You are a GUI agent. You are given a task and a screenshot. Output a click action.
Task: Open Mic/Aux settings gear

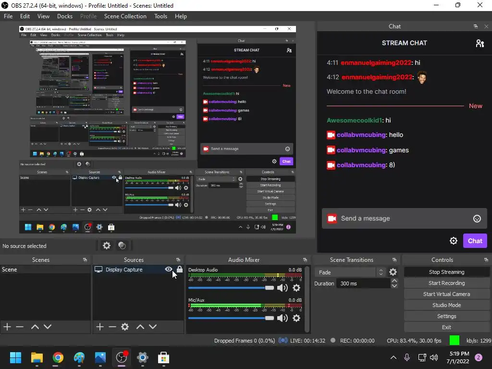[296, 318]
